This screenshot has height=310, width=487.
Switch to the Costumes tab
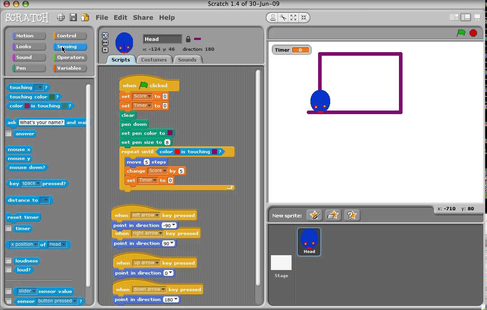[x=154, y=60]
